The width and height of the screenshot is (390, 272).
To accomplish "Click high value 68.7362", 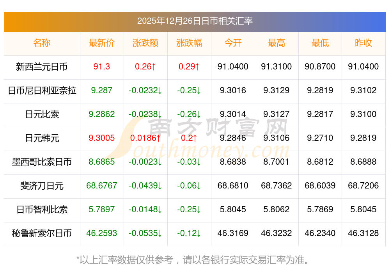I will pos(277,186).
